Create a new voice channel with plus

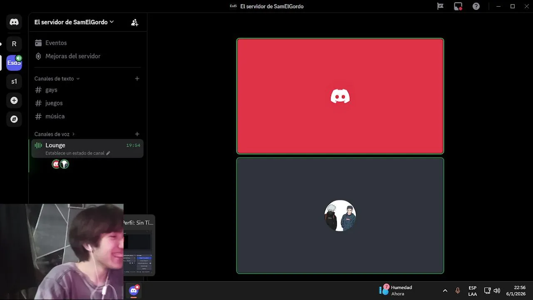(x=137, y=134)
